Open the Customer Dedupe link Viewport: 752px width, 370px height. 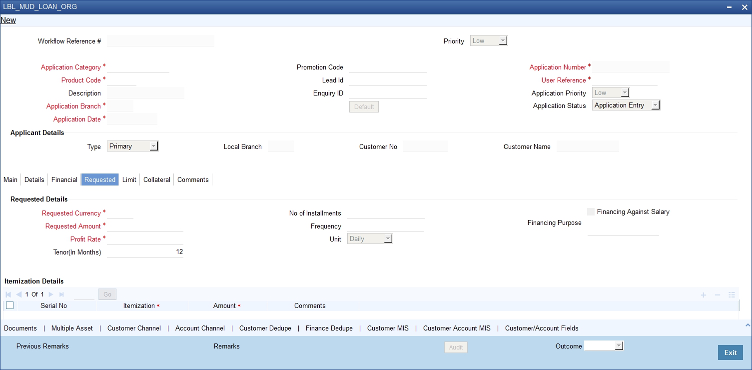coord(265,328)
